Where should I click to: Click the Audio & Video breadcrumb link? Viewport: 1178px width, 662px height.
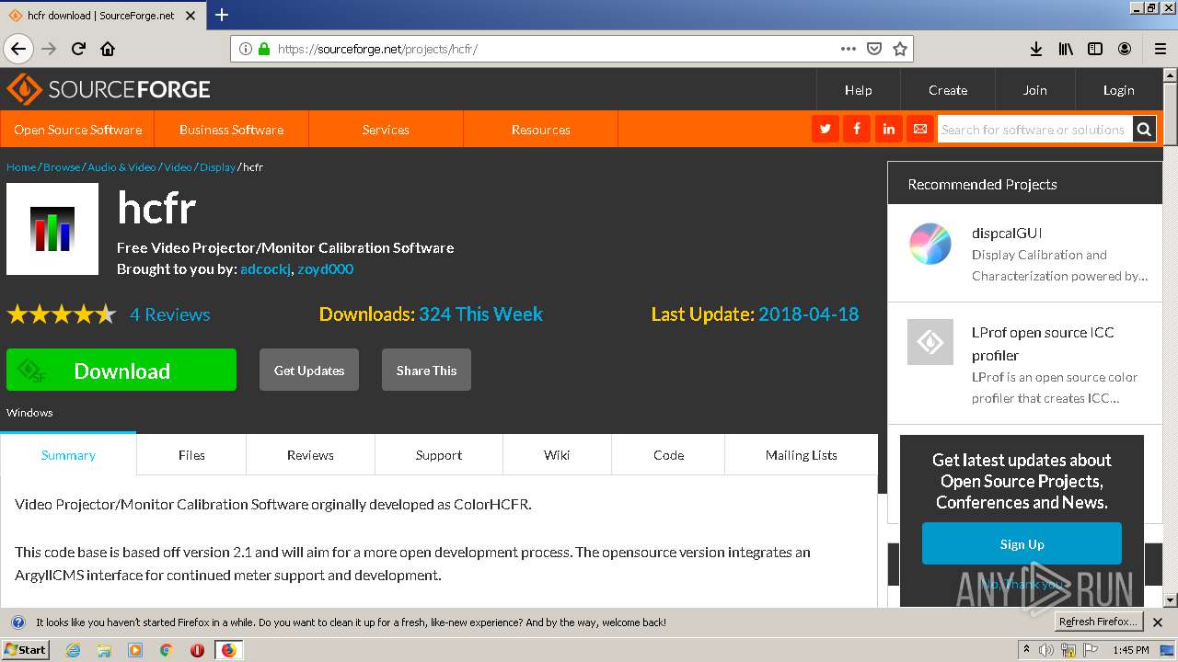tap(122, 167)
